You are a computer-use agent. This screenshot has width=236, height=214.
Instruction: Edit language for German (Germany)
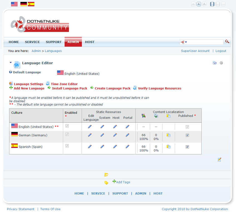(90, 135)
